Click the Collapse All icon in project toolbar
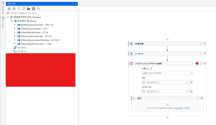The height and width of the screenshot is (125, 216). click(14, 9)
